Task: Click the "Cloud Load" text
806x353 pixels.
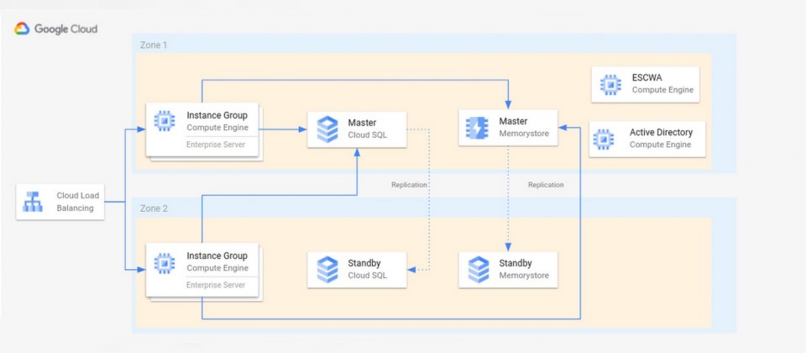Action: (x=77, y=196)
